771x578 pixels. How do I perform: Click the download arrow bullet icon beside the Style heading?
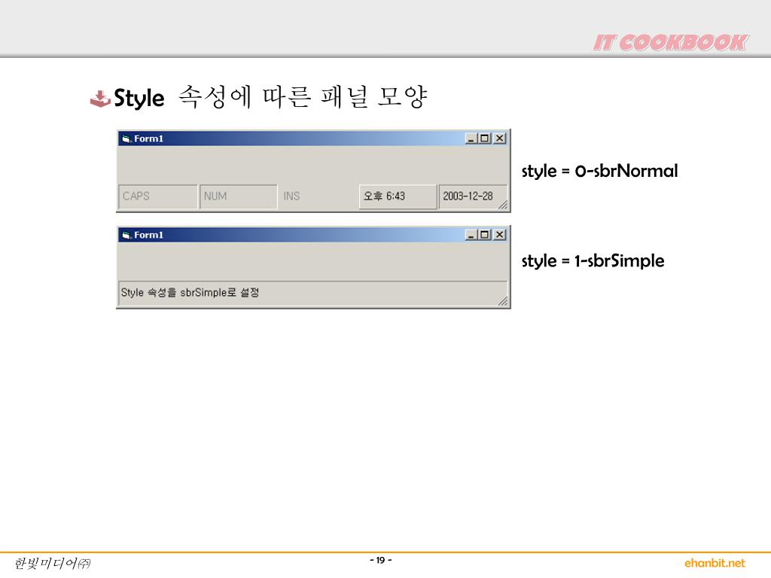pyautogui.click(x=100, y=99)
